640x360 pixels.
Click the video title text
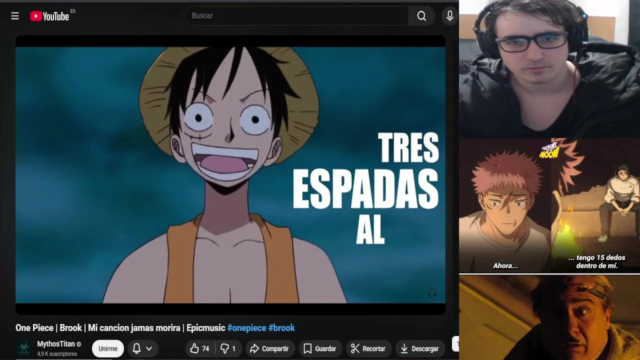155,328
